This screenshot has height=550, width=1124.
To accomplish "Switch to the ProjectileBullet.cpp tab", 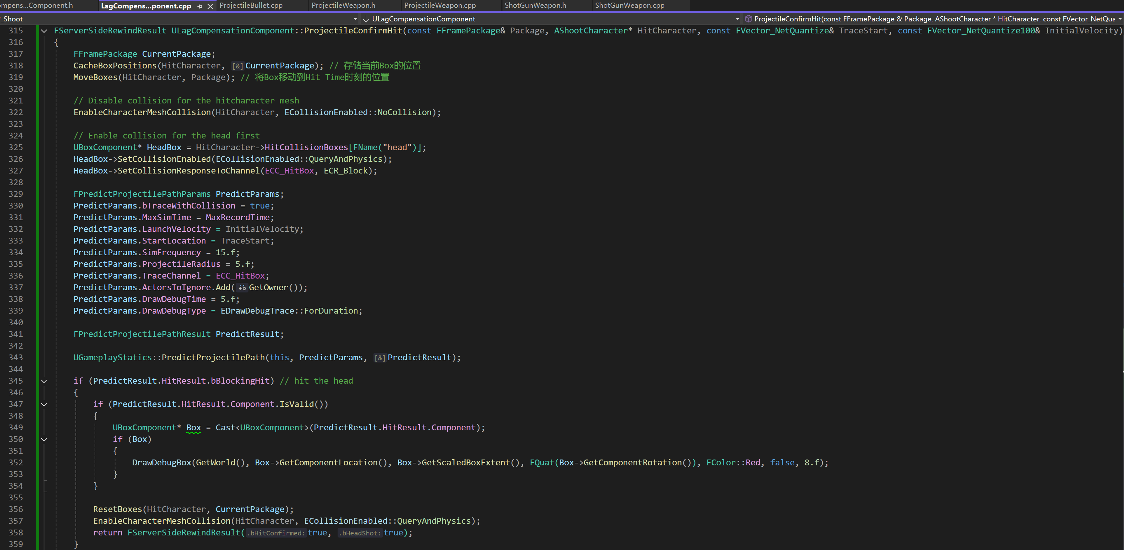I will pos(251,6).
